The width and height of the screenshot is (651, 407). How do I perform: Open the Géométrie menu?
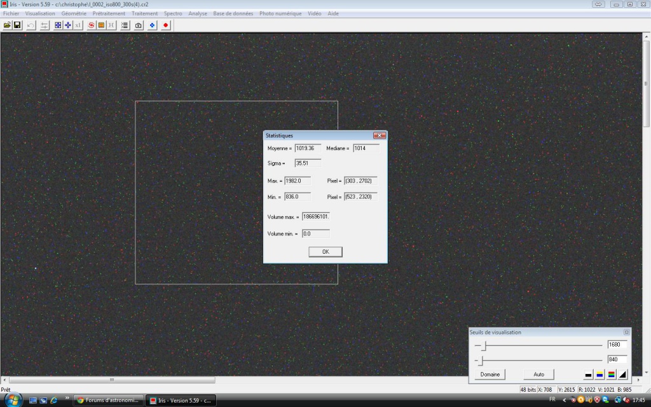point(74,14)
